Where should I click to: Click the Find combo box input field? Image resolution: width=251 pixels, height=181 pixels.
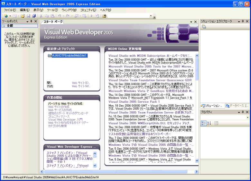pyautogui.click(x=128, y=16)
